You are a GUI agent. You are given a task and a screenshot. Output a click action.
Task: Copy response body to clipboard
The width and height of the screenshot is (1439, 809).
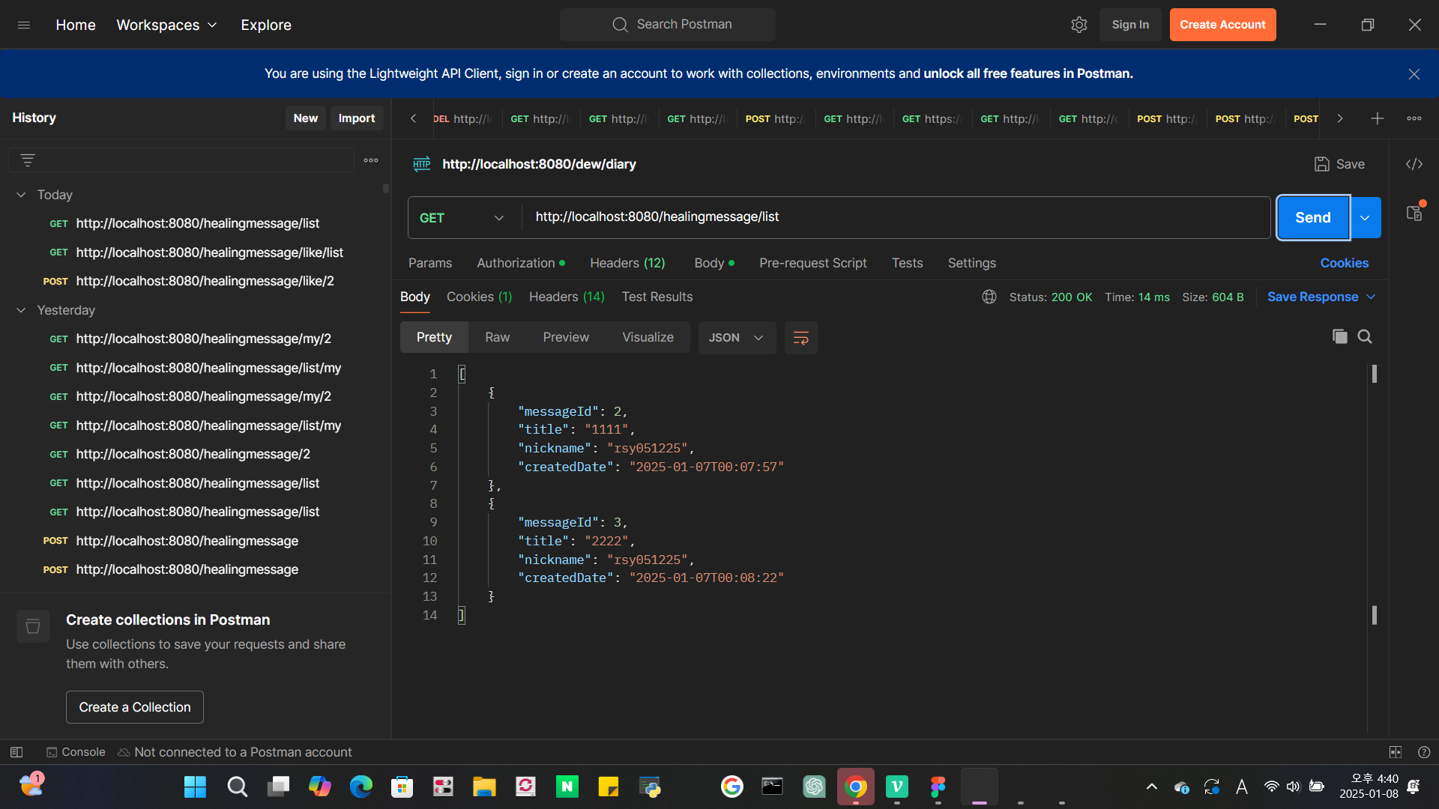point(1339,337)
